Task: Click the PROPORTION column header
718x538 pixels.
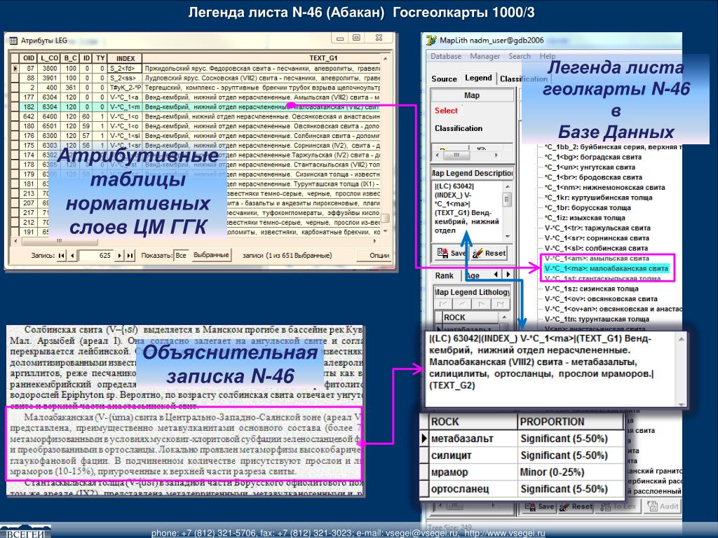Action: pyautogui.click(x=571, y=422)
